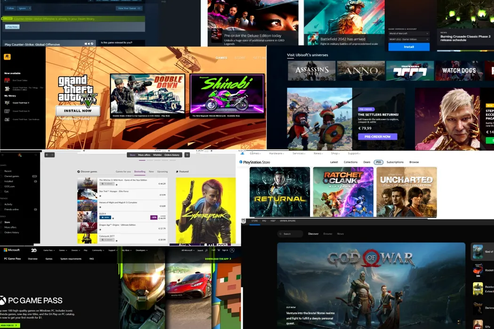
Task: Click the GOG Galaxy back arrow
Action: point(47,155)
